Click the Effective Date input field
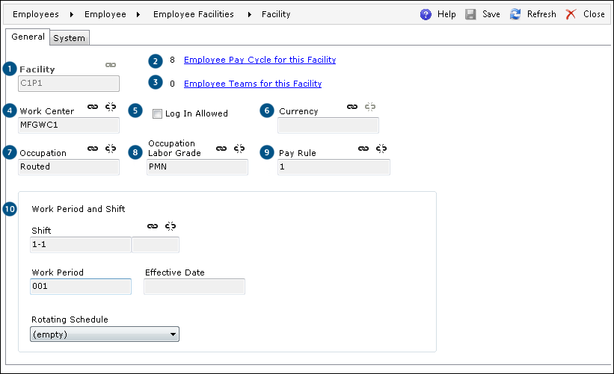This screenshot has width=614, height=374. pos(194,287)
